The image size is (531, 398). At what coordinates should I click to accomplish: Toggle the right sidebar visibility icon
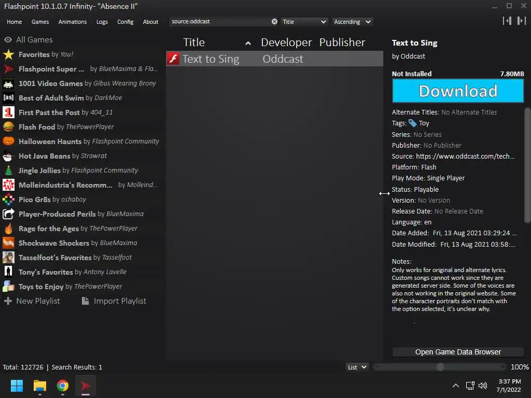pos(522,21)
